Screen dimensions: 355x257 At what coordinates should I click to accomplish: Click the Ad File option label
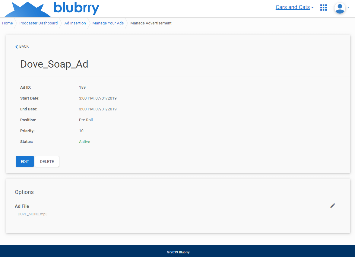tap(22, 206)
